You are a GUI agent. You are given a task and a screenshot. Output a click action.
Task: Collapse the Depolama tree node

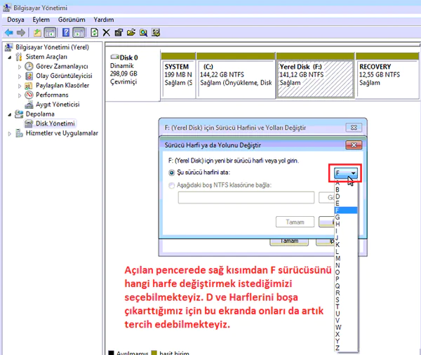pyautogui.click(x=10, y=114)
